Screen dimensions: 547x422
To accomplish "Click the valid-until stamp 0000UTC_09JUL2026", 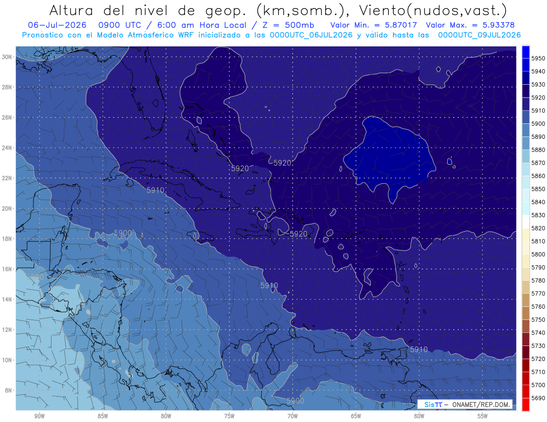I will (480, 35).
